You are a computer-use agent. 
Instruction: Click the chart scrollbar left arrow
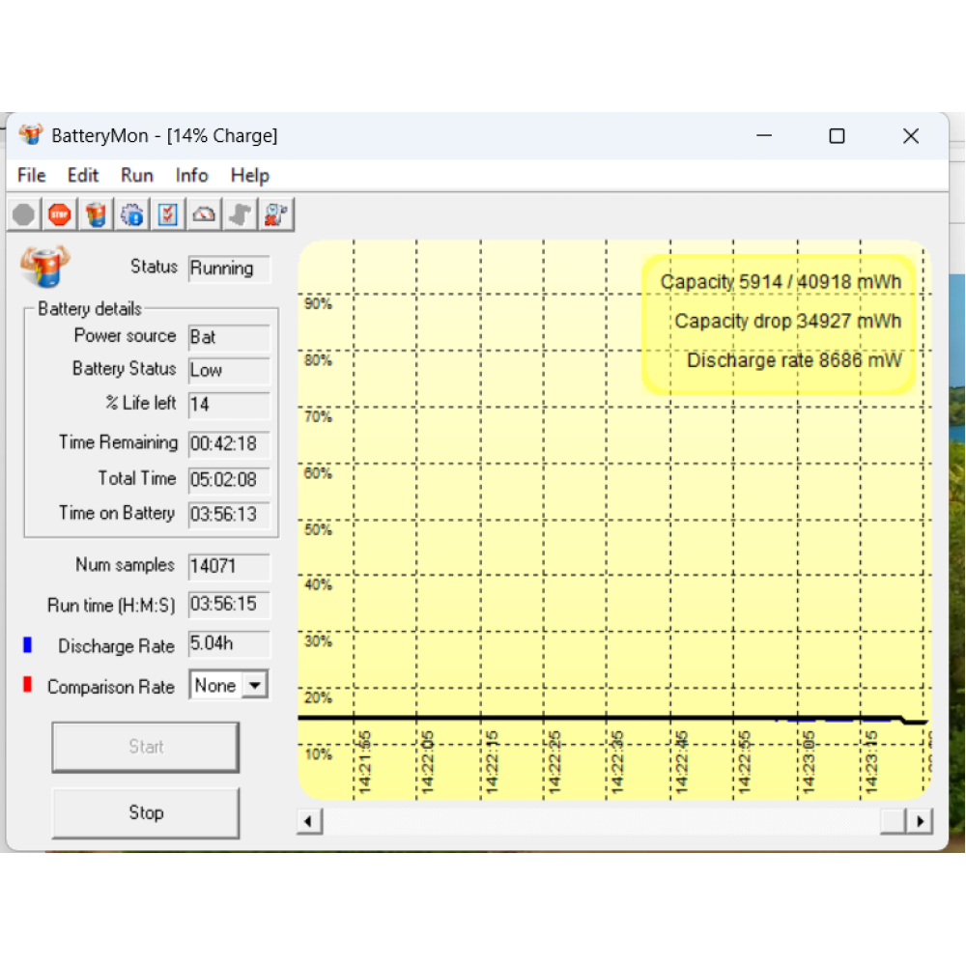click(309, 821)
